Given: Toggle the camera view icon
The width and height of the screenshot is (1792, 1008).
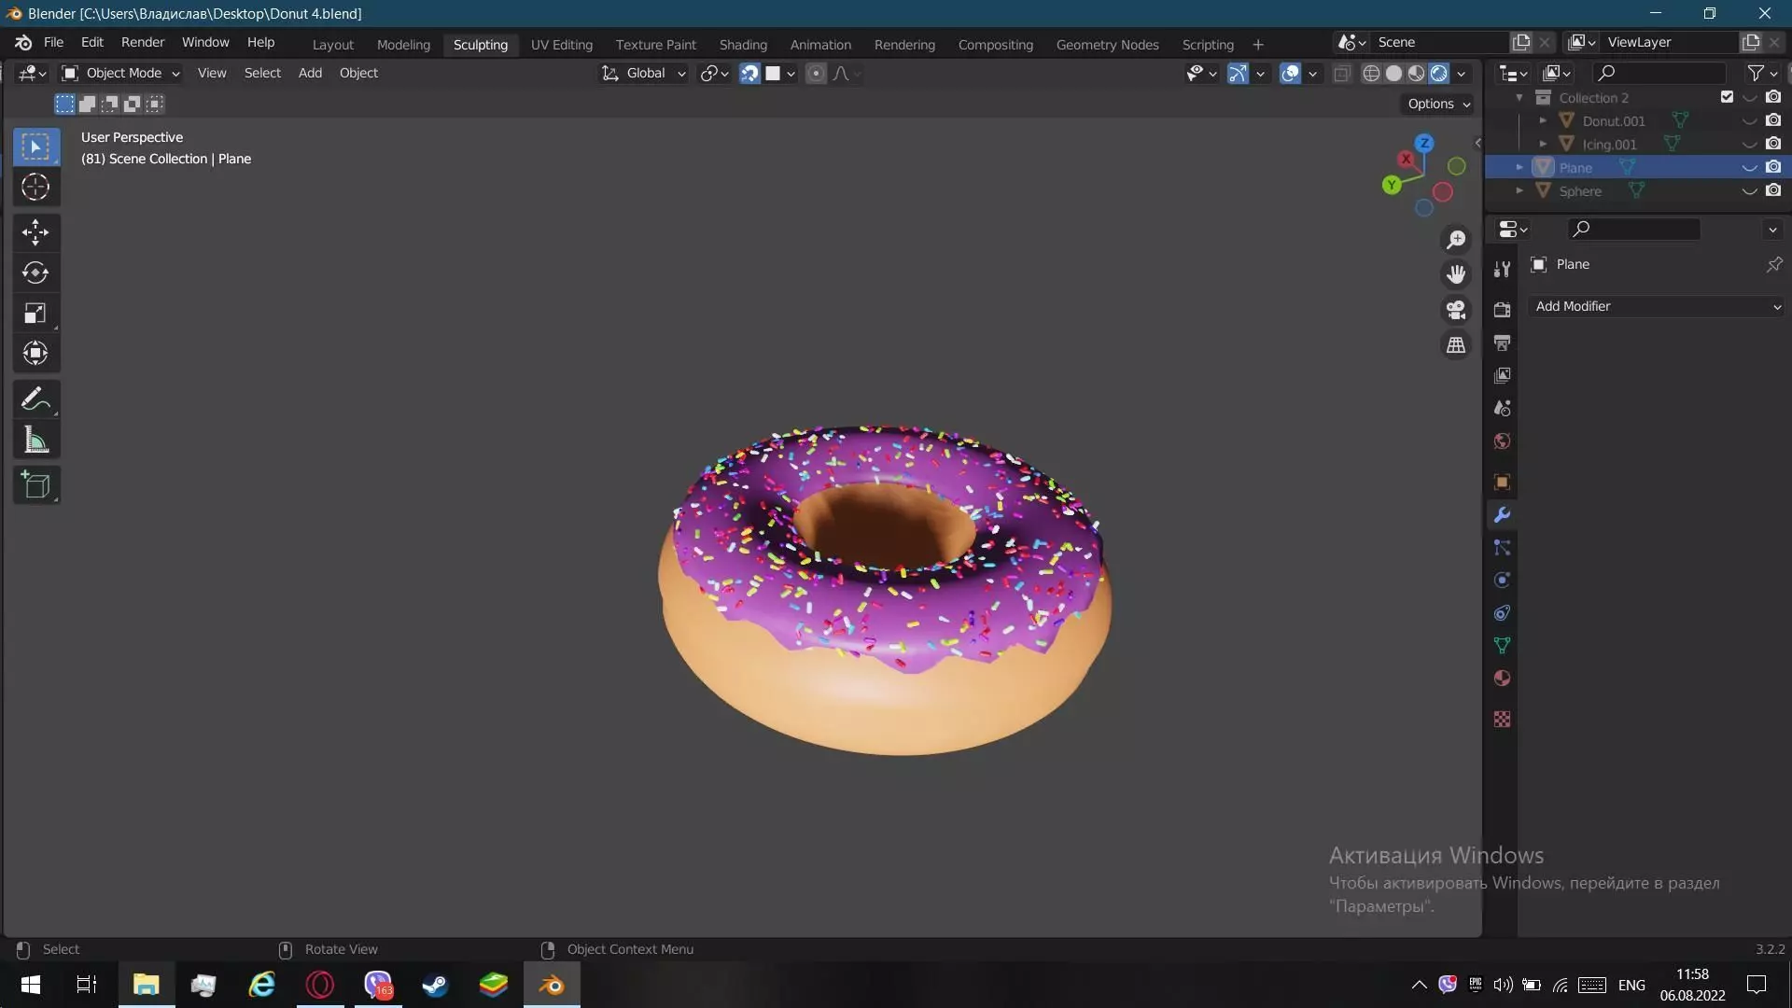Looking at the screenshot, I should tap(1456, 310).
